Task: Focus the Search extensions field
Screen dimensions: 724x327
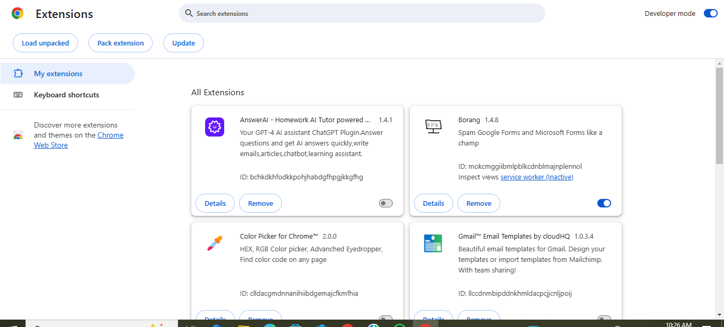Action: coord(362,13)
